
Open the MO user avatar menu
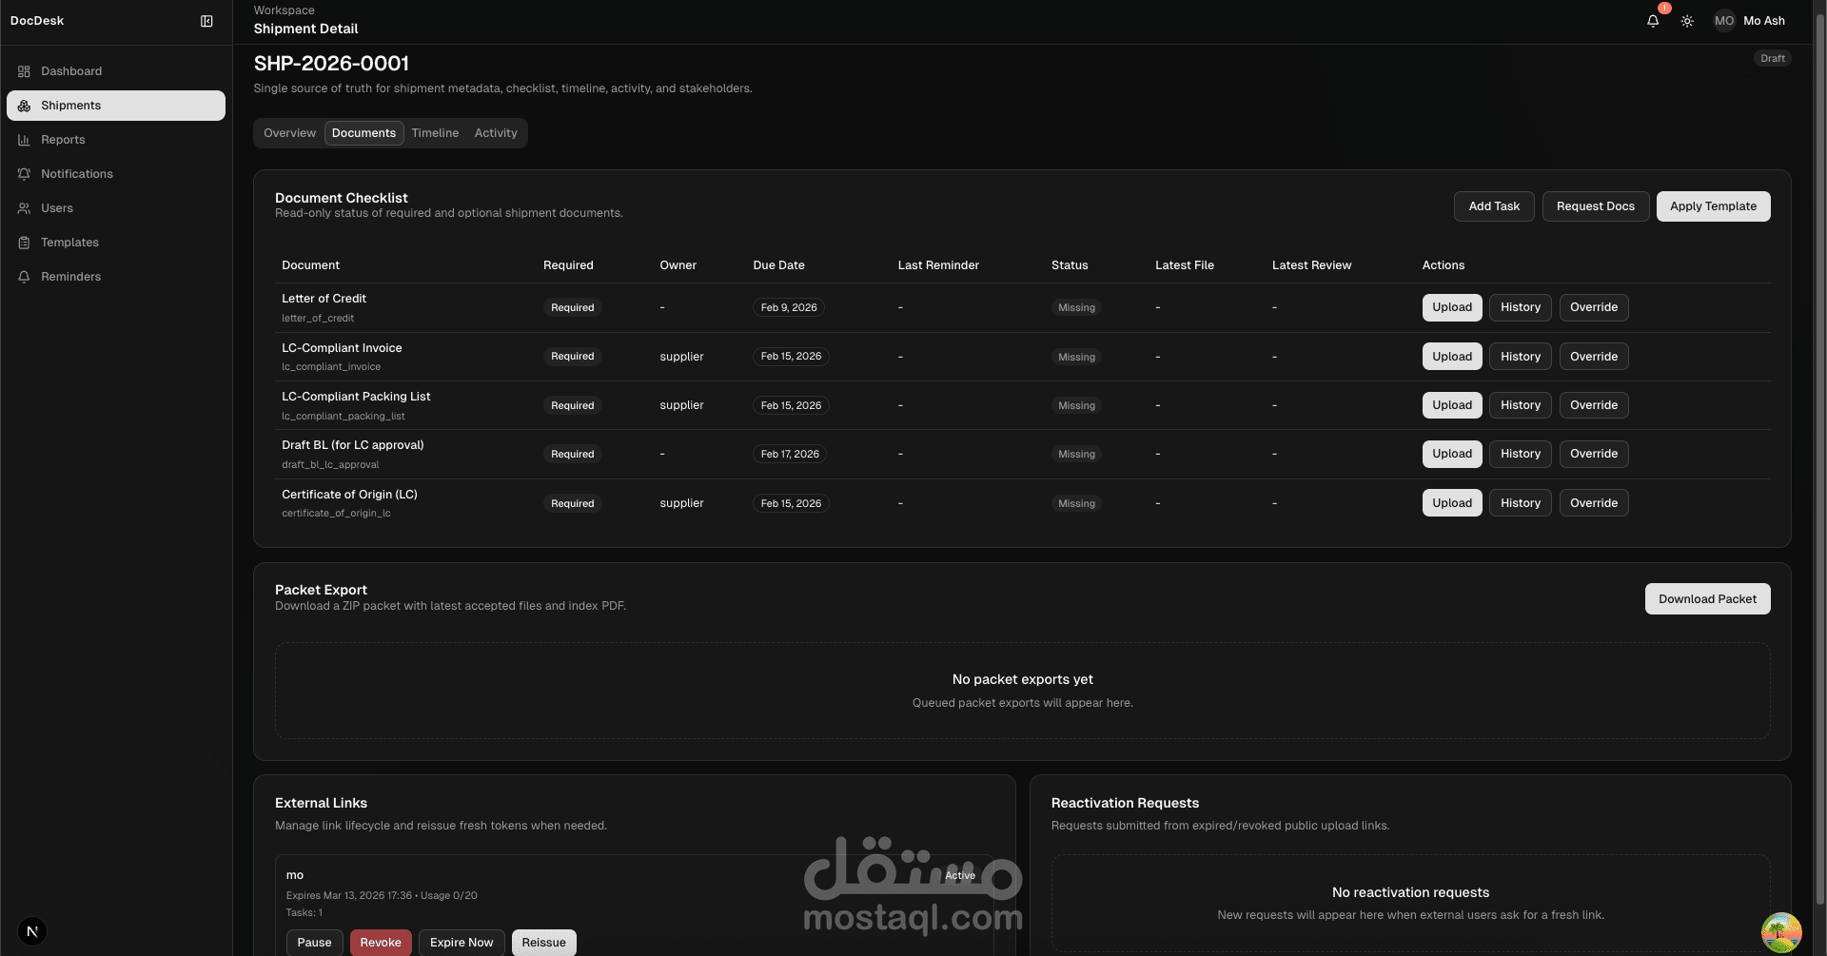1724,21
